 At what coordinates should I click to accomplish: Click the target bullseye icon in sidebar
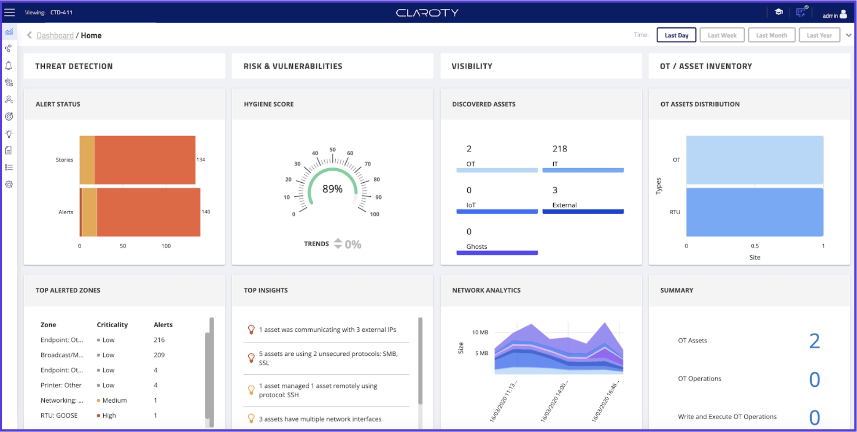[9, 117]
